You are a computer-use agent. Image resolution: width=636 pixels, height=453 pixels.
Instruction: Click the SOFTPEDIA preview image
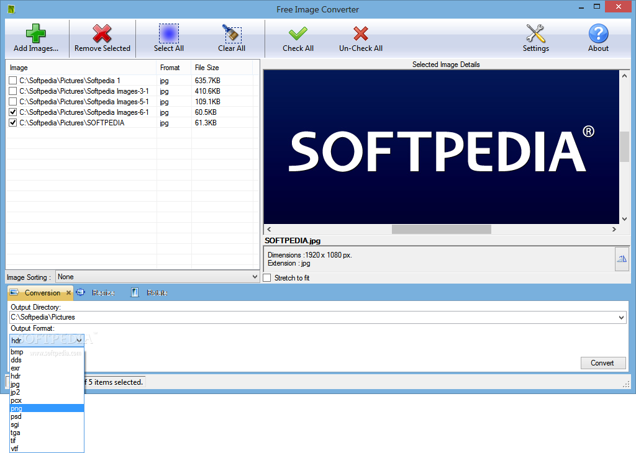tap(442, 147)
